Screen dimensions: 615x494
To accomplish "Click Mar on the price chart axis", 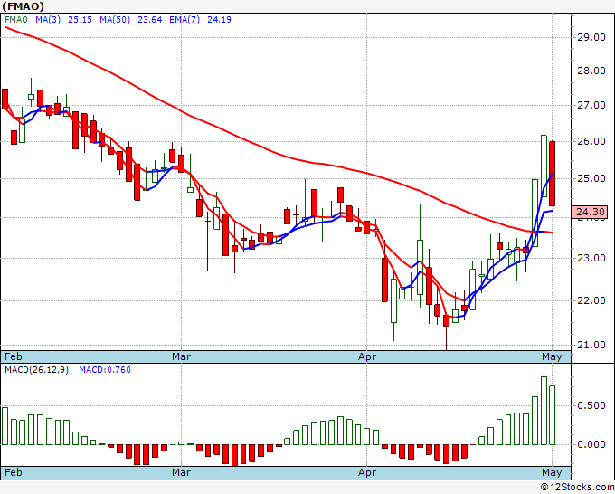I will (x=181, y=356).
